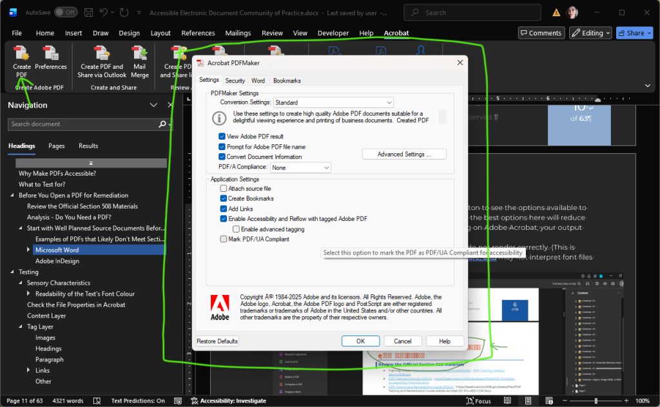Select Web Layout view icon
660x407 pixels.
click(549, 401)
